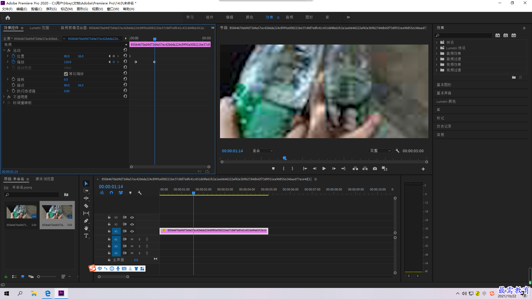
Task: Click the Extract button
Action: [x=365, y=169]
